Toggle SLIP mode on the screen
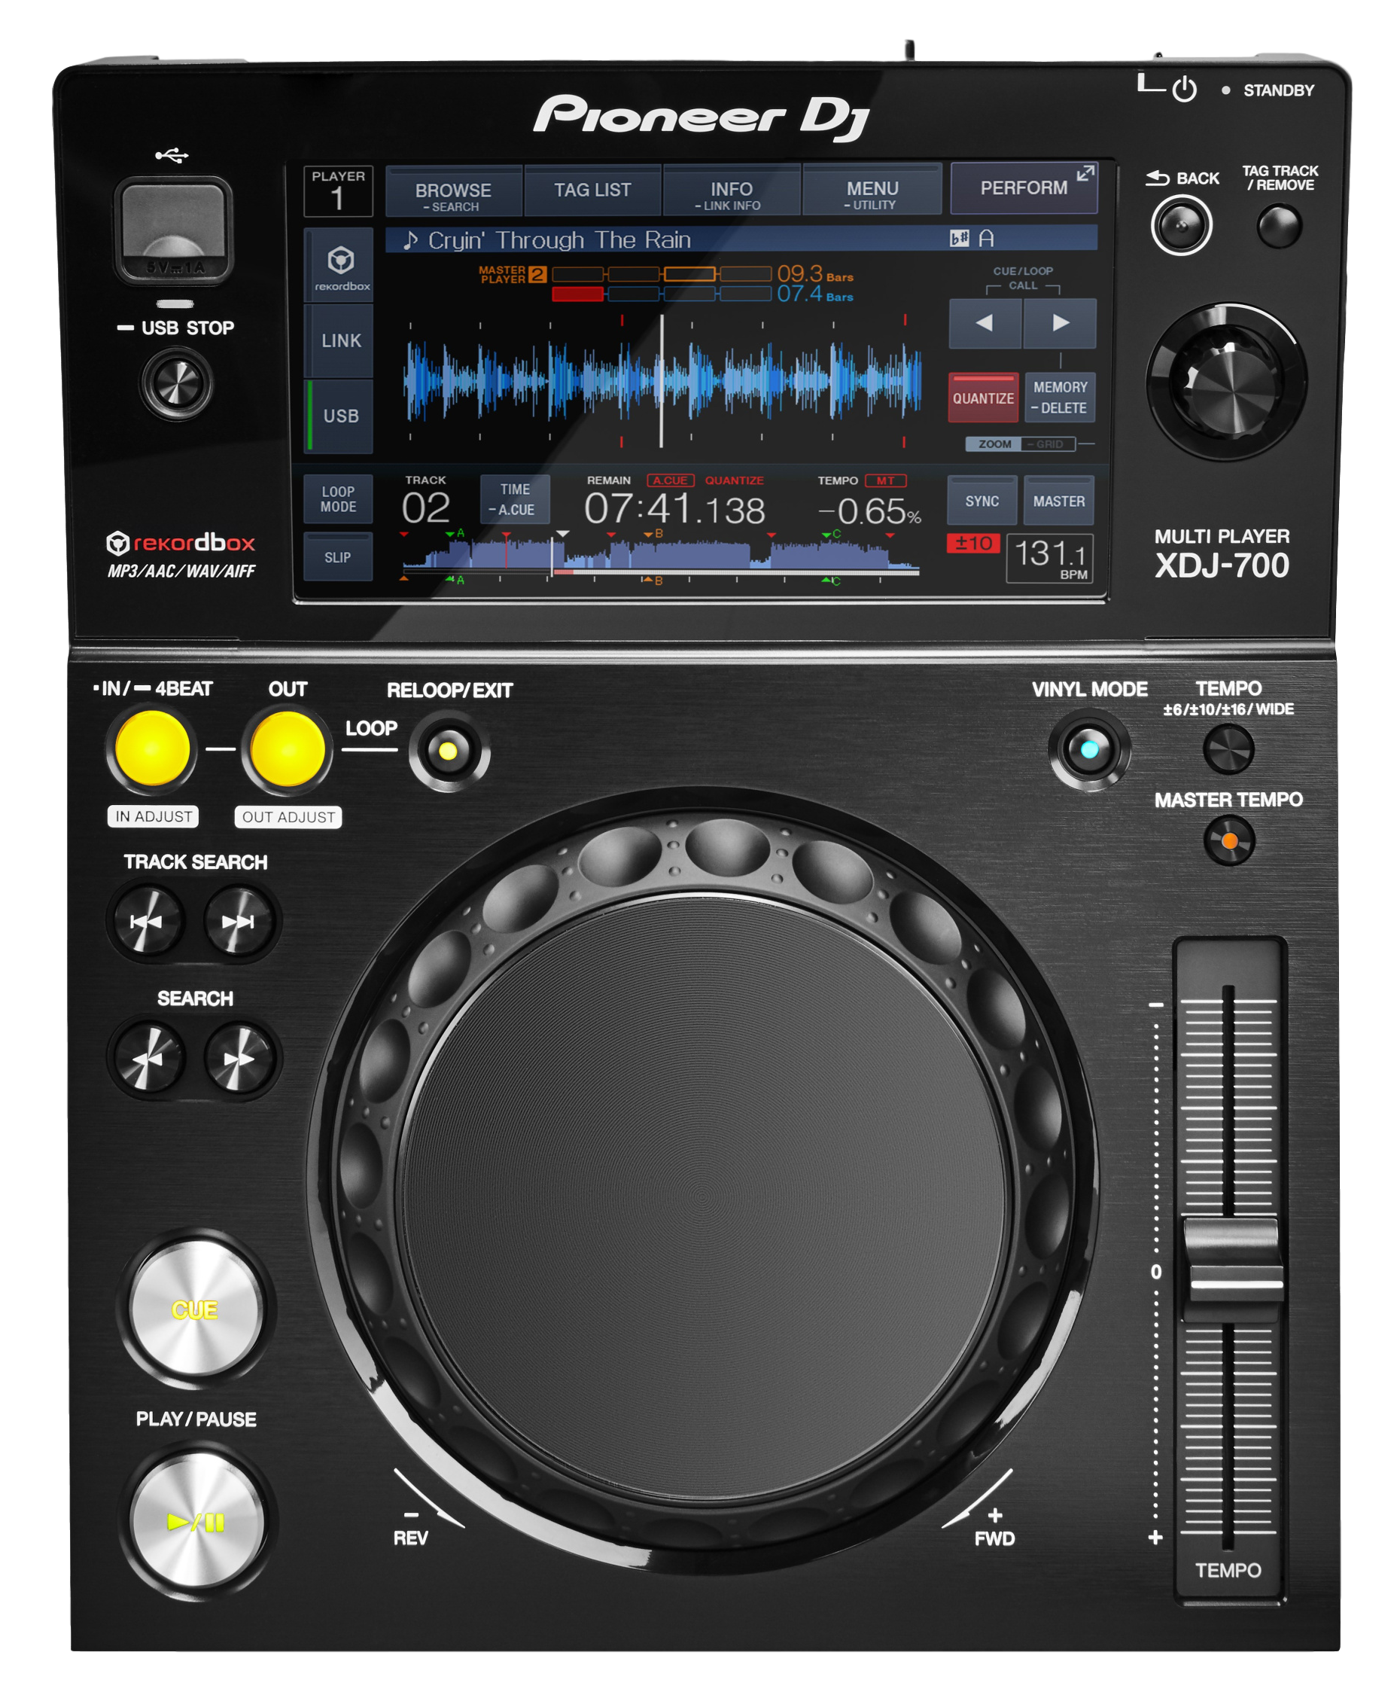 (338, 557)
